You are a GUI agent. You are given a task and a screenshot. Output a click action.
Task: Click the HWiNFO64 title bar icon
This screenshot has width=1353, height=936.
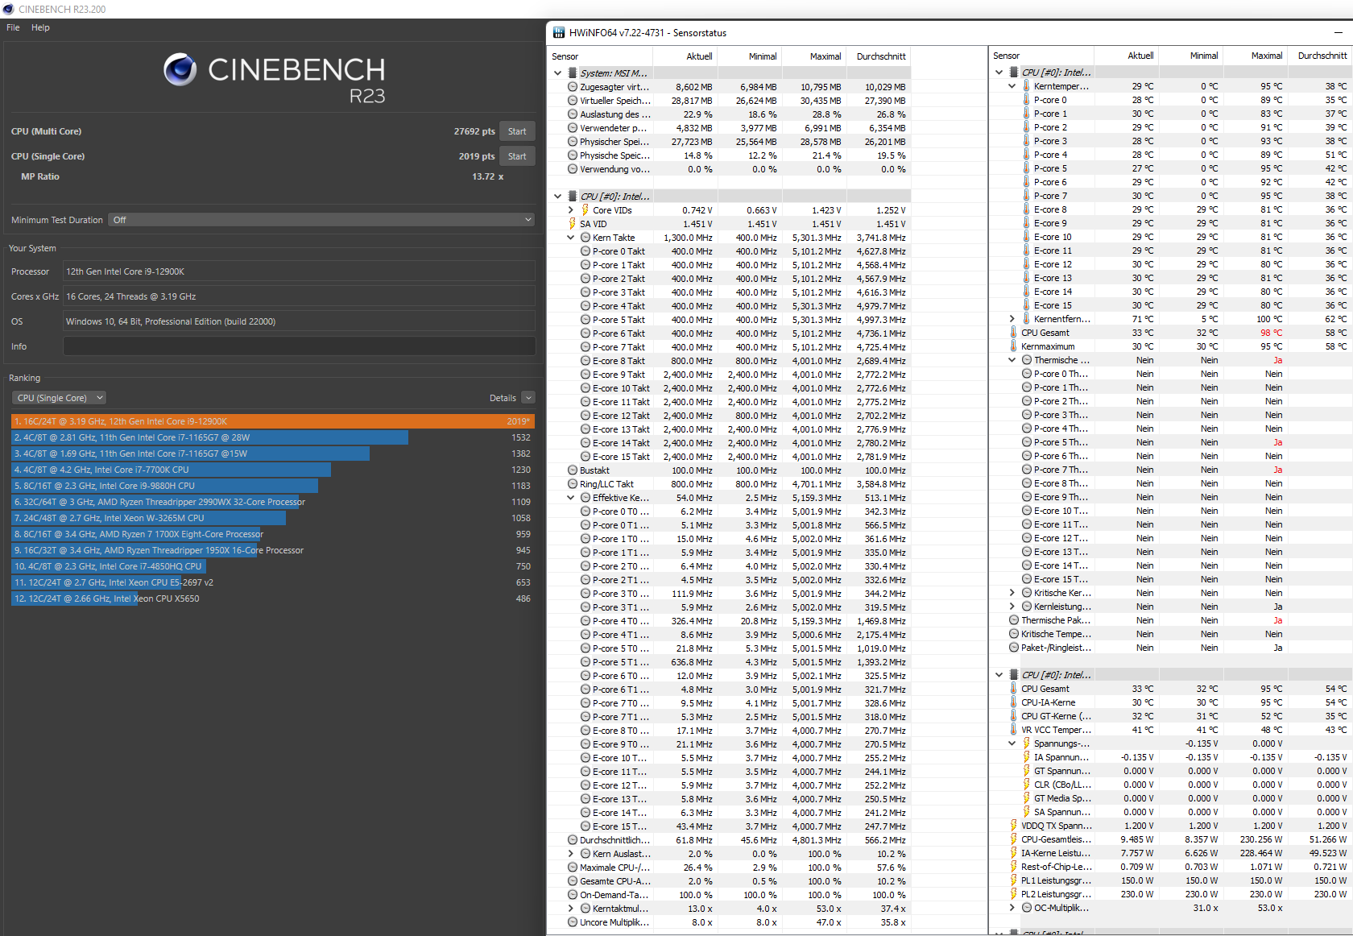click(x=559, y=33)
